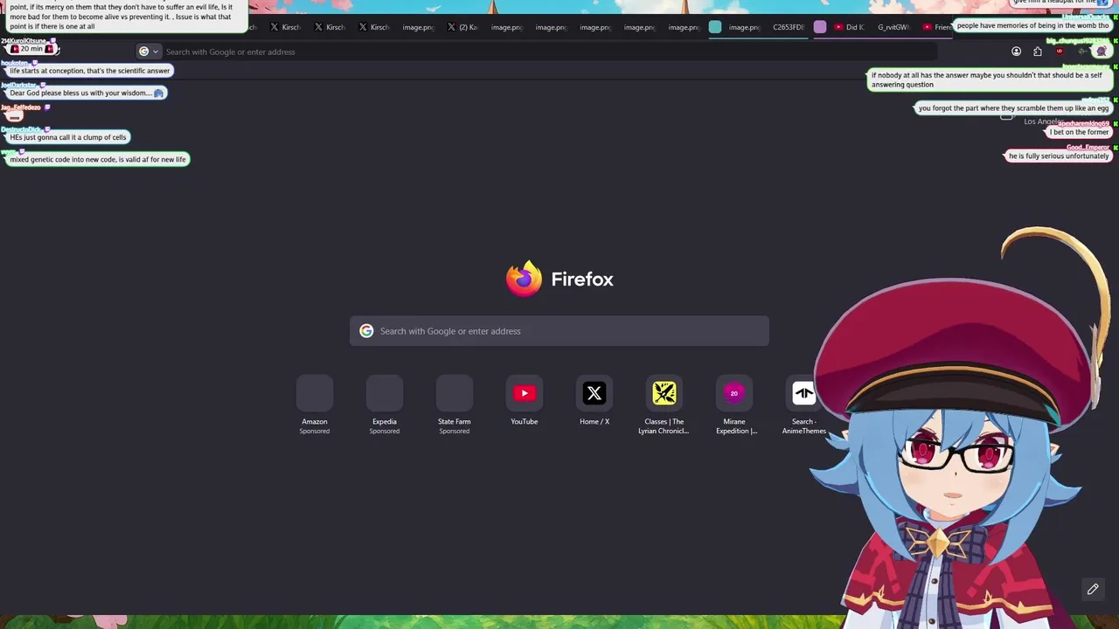
Task: Click 'life starts at conception' chat message
Action: pyautogui.click(x=90, y=71)
